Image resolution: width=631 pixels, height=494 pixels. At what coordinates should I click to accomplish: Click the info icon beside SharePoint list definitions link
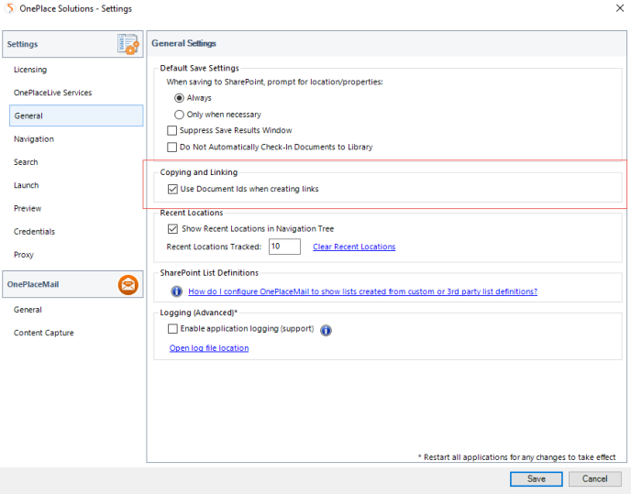point(177,291)
